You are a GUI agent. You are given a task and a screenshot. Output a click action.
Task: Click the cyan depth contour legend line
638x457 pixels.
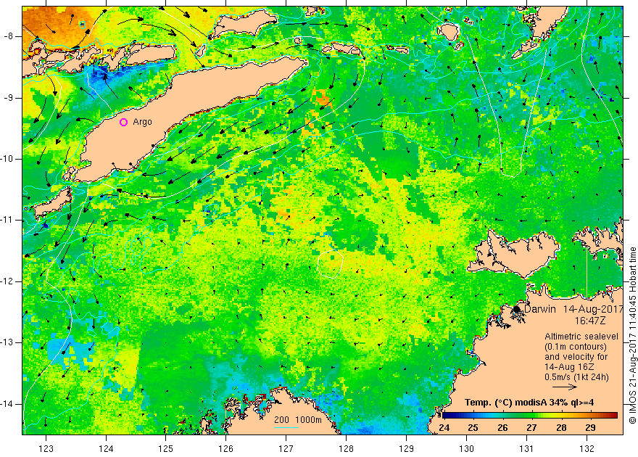click(x=286, y=427)
